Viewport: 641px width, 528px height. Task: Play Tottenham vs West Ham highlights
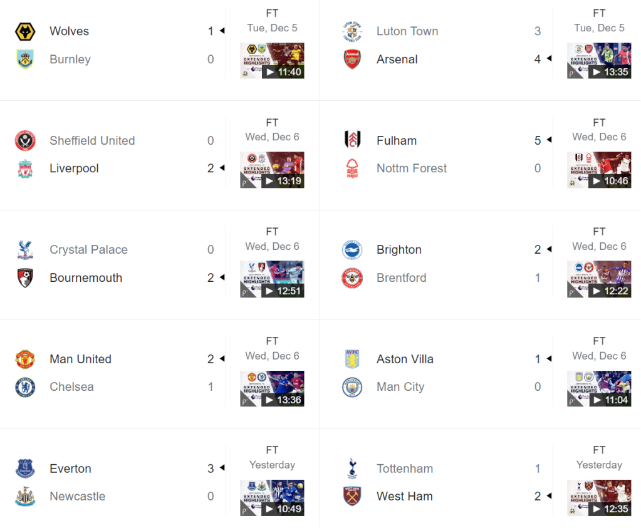pos(599,498)
